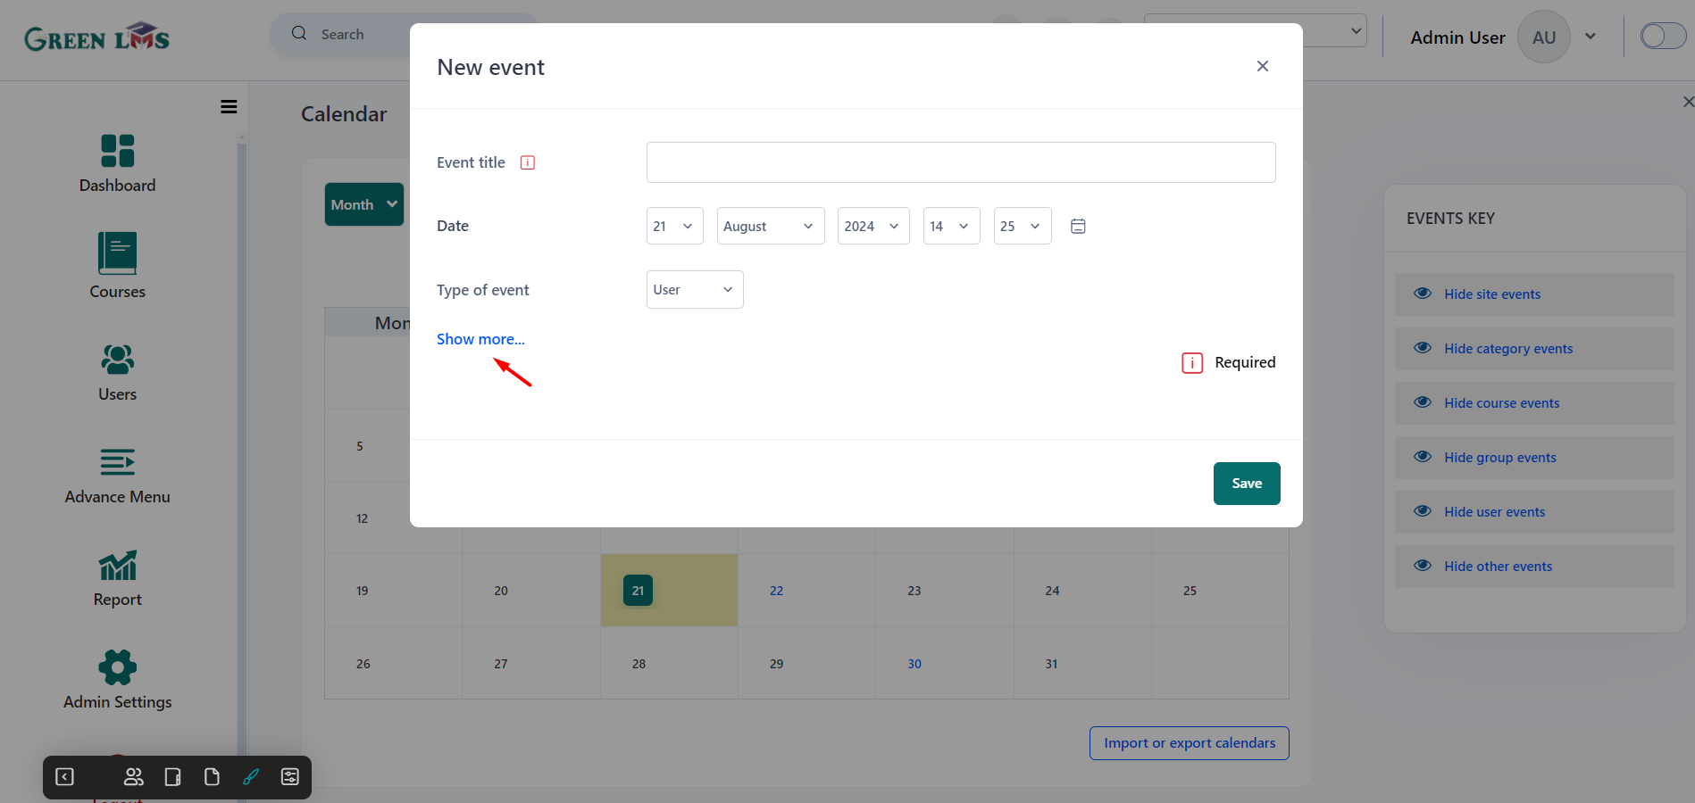The height and width of the screenshot is (803, 1695).
Task: Open the Advance Menu item
Action: coord(117,476)
